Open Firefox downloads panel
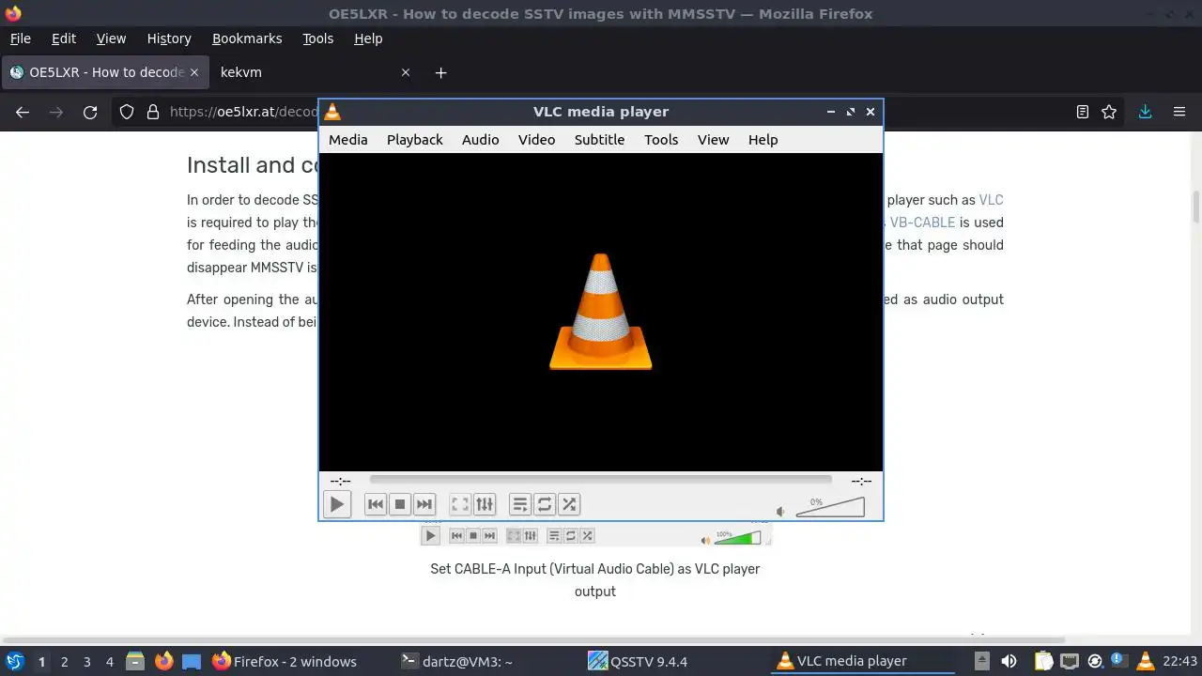 tap(1145, 112)
